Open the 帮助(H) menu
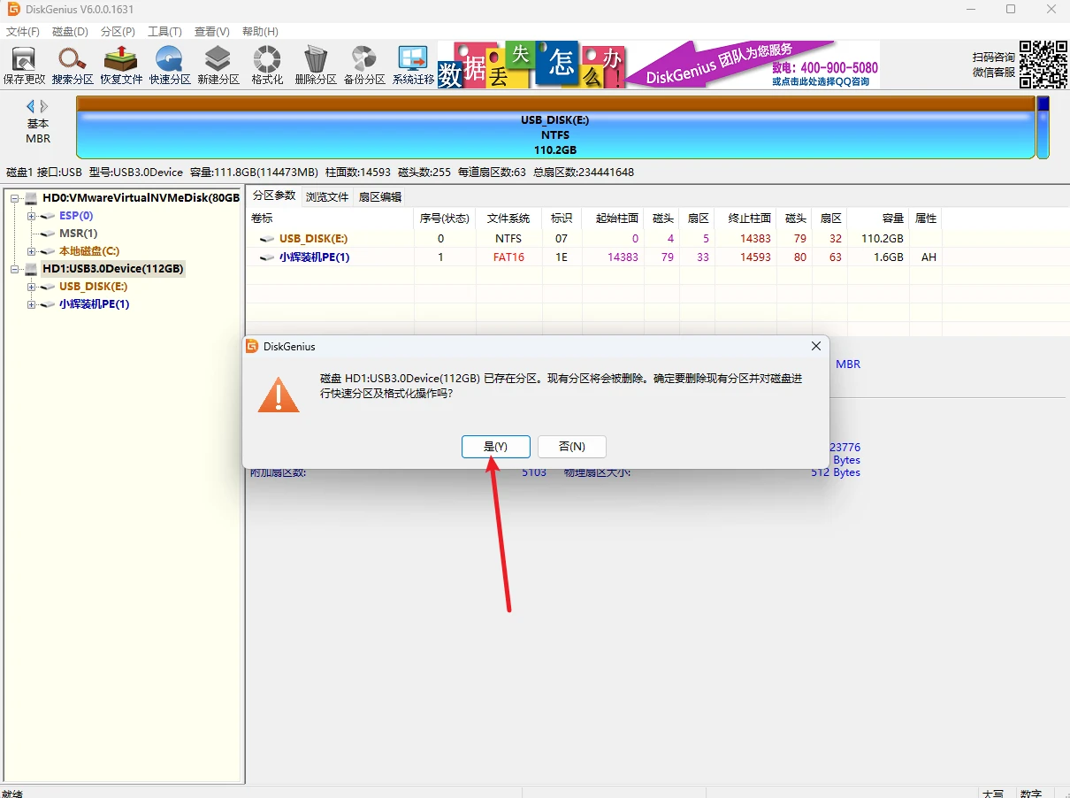This screenshot has height=798, width=1070. pos(260,31)
